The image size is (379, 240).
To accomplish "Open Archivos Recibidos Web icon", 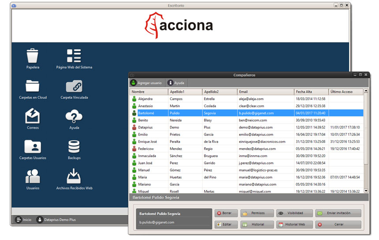I will point(74,176).
